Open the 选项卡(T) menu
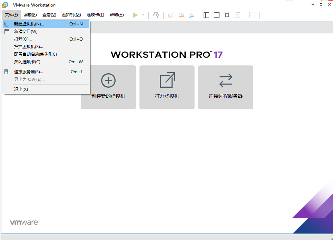333x240 pixels. [x=95, y=15]
